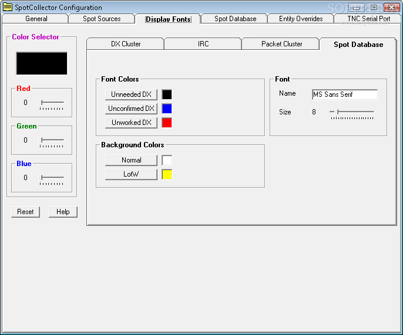
Task: Maximize the configuration window
Action: click(374, 8)
